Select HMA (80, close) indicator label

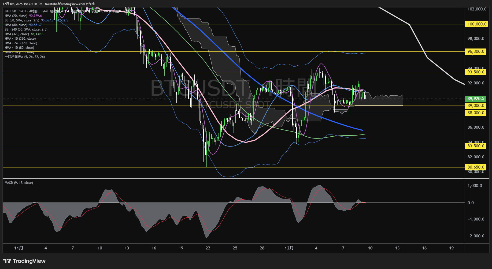(x=16, y=25)
